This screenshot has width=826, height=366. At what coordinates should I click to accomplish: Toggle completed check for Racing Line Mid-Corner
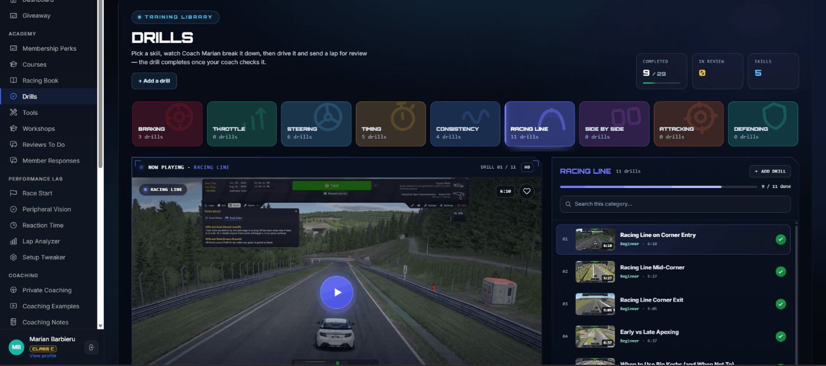(781, 272)
